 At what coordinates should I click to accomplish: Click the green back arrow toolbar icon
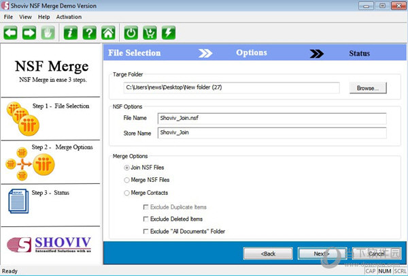pyautogui.click(x=10, y=33)
